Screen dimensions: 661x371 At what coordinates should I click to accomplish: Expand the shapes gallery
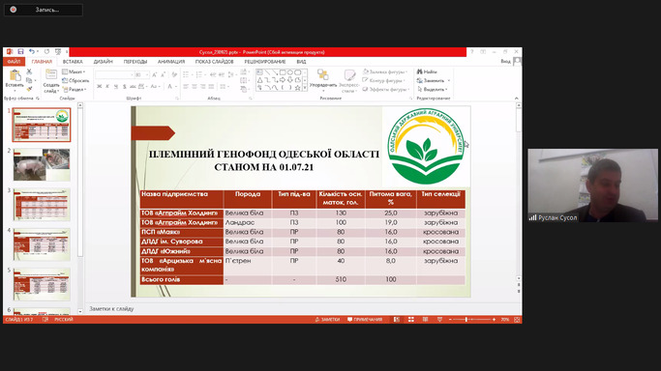click(305, 88)
